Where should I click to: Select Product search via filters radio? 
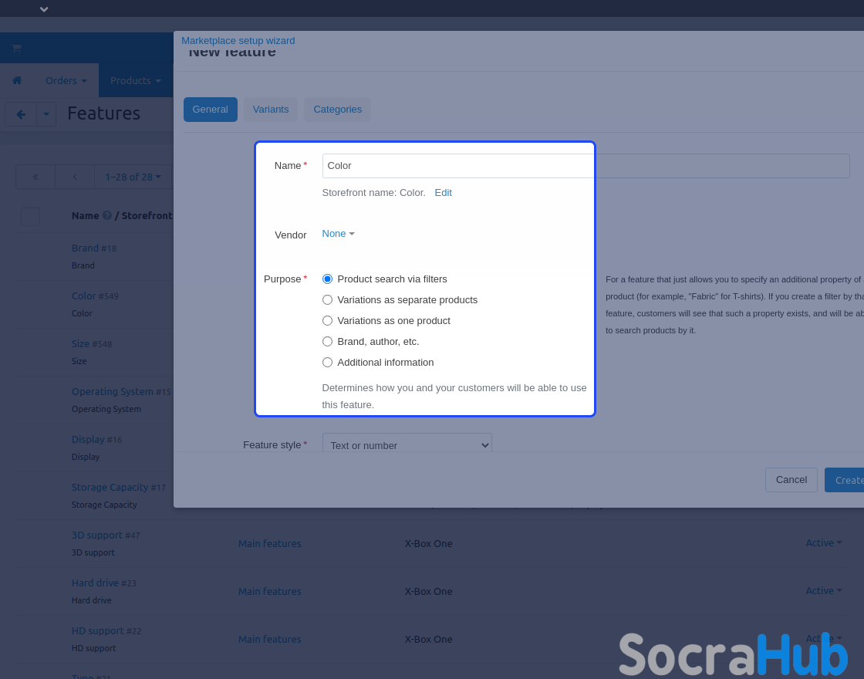click(327, 279)
